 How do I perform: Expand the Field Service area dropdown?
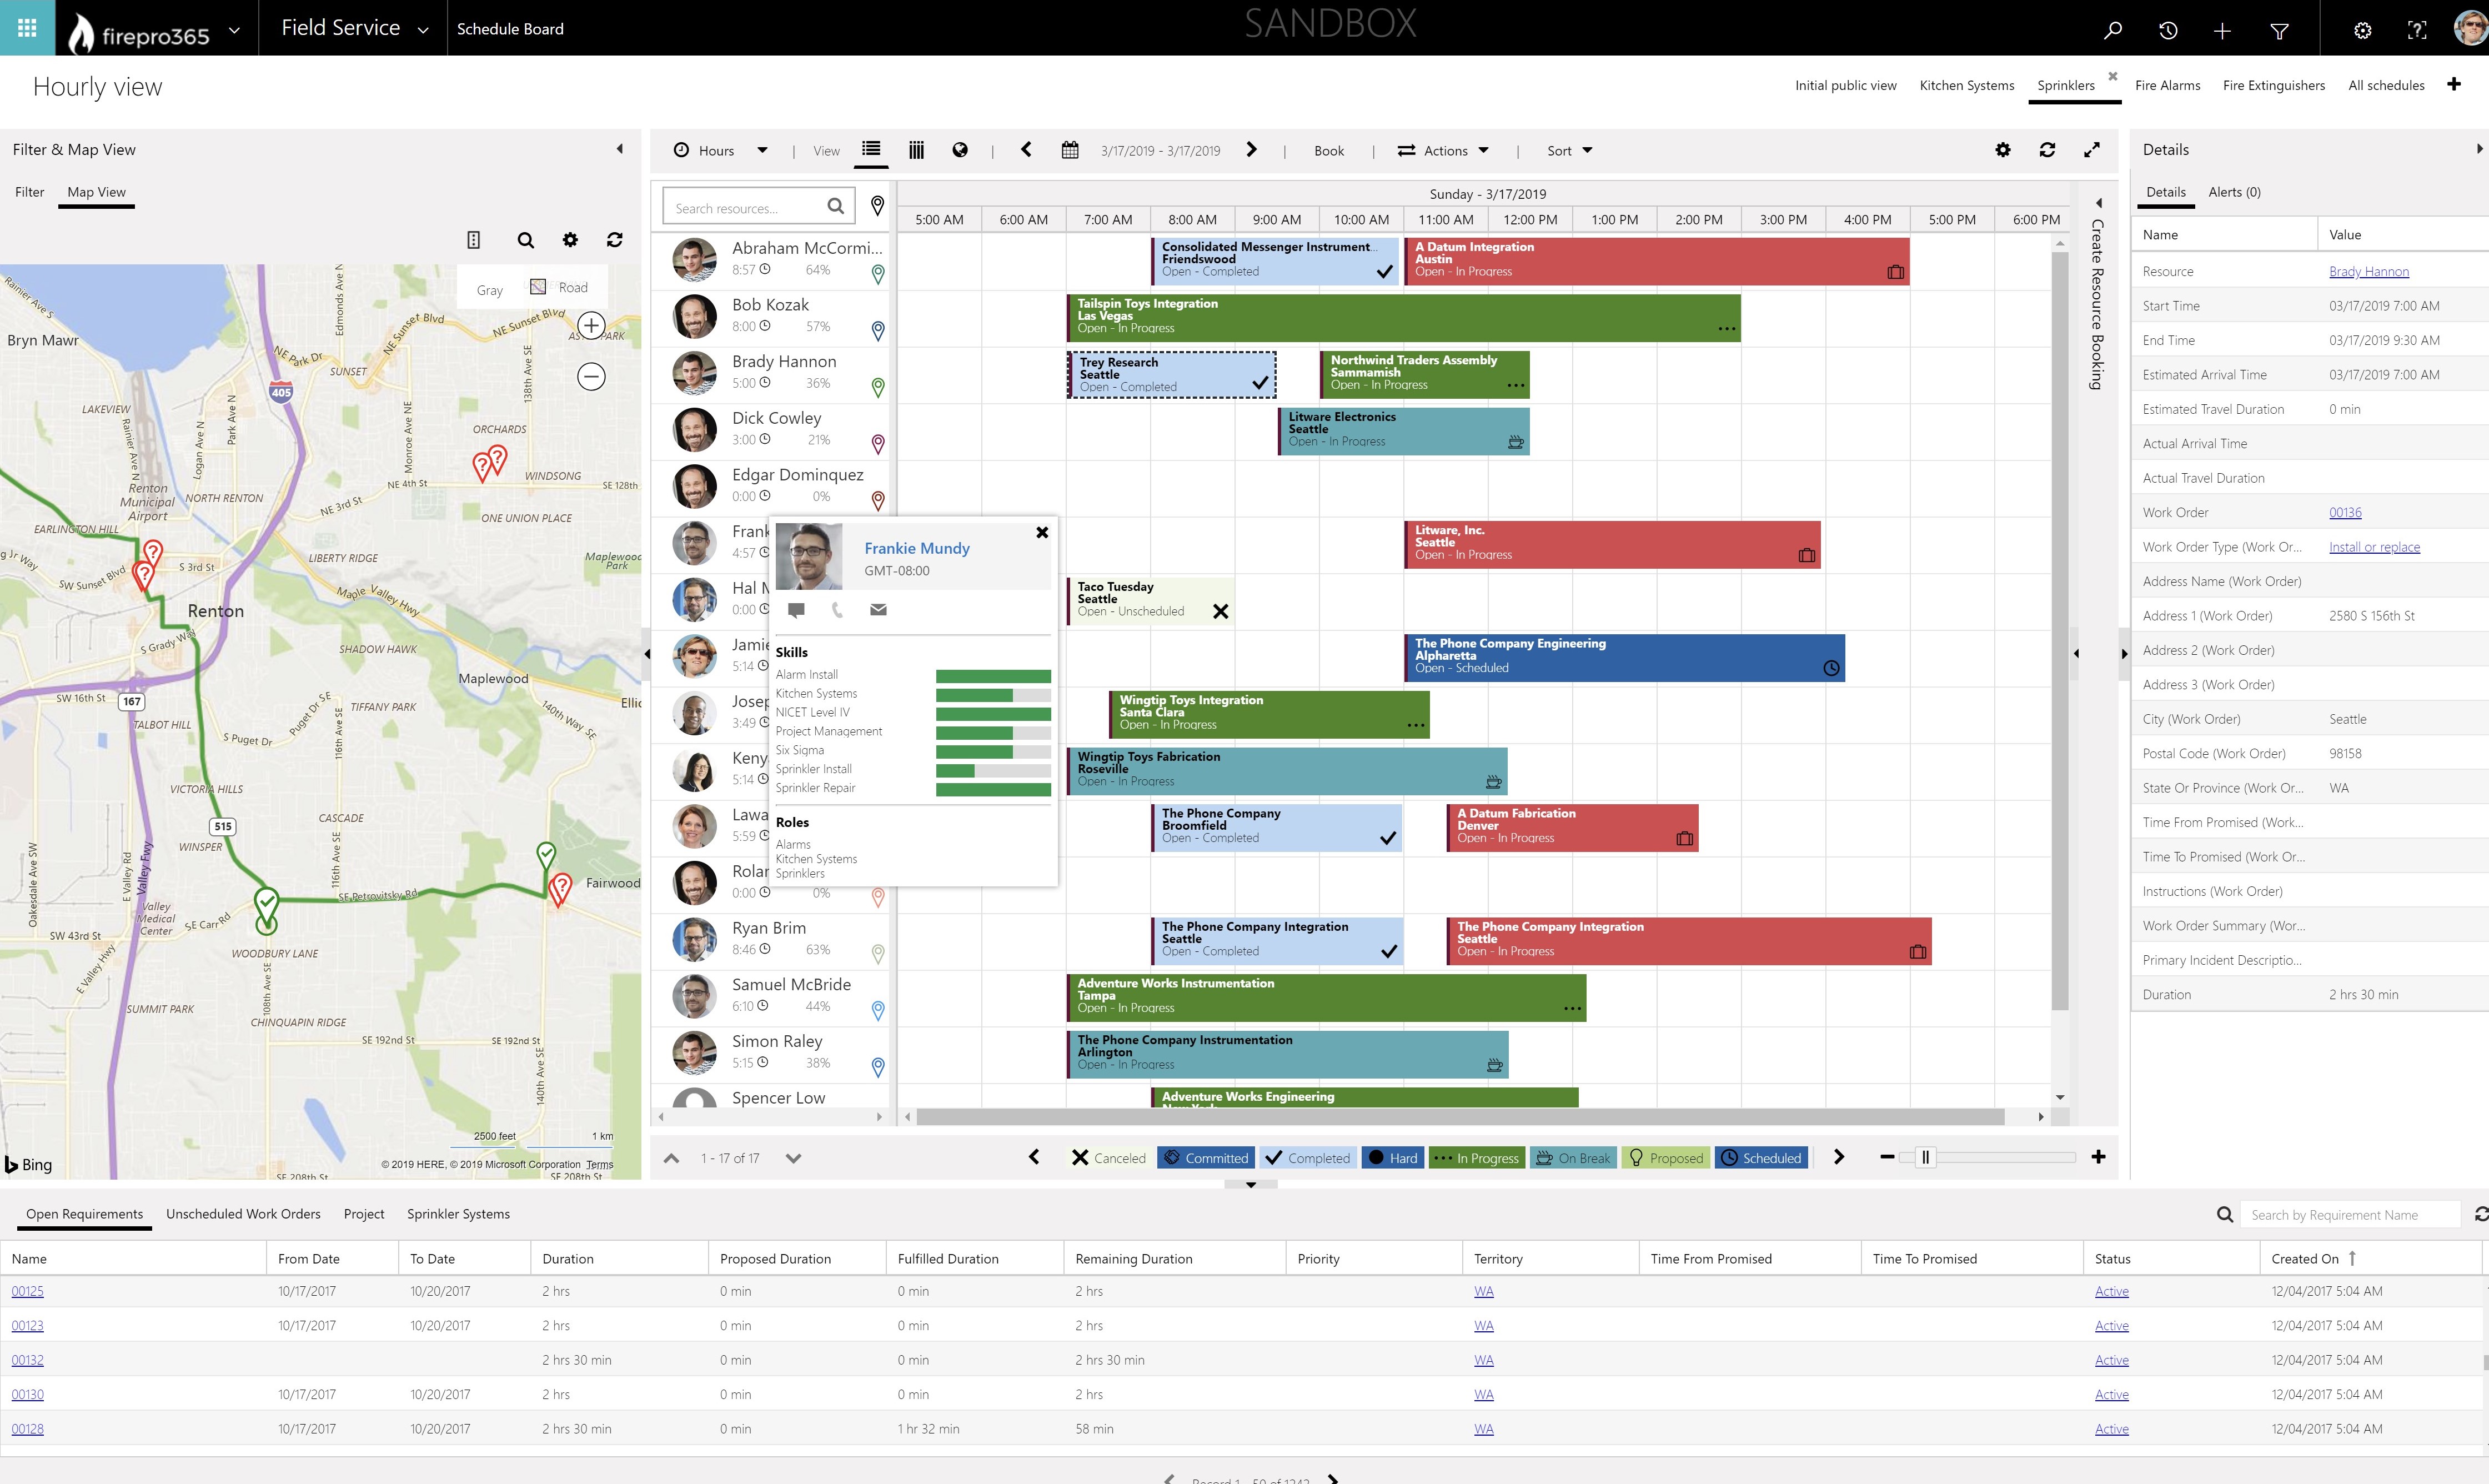click(x=423, y=29)
